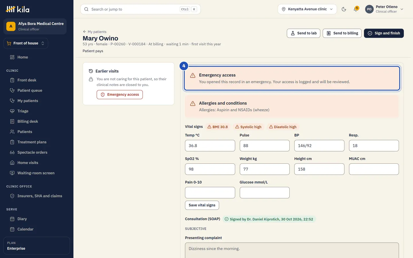
Task: Expand Front of house switcher
Action: point(26,43)
